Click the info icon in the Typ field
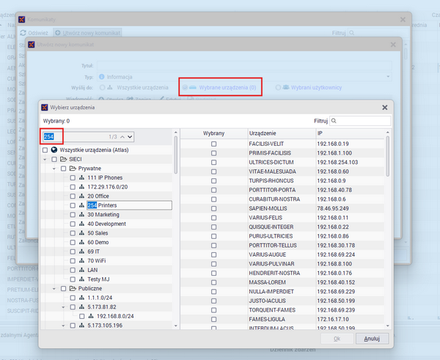Viewport: 440px width, 360px height. click(102, 76)
